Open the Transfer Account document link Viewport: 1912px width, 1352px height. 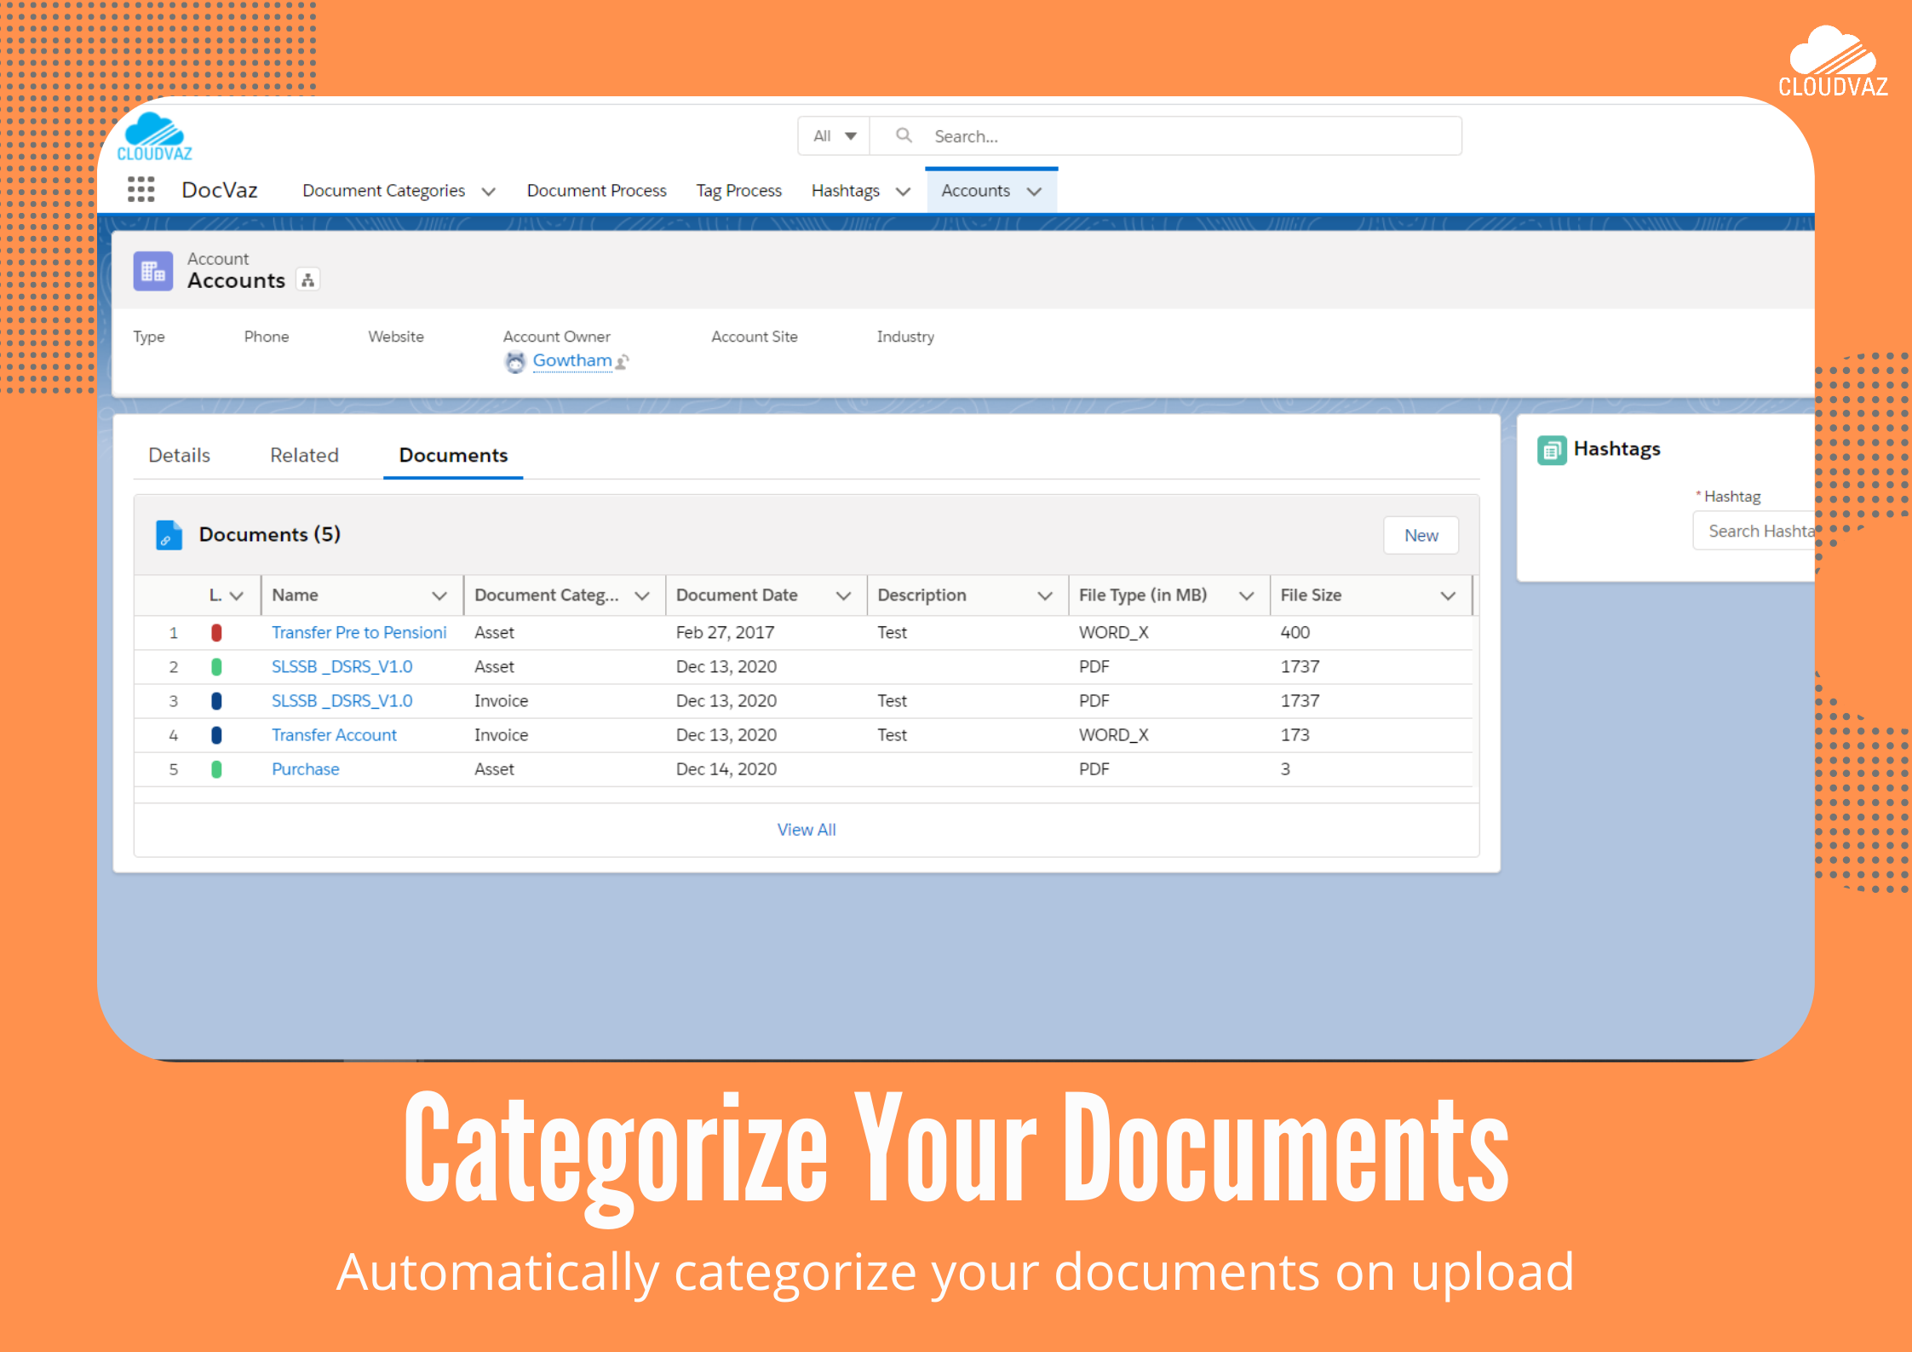tap(334, 734)
